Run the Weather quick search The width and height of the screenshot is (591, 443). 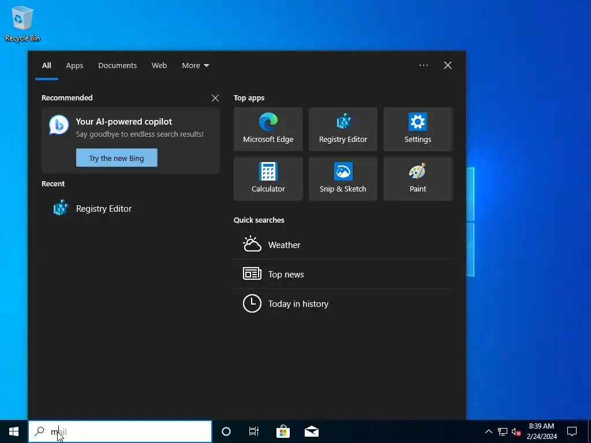tap(343, 245)
